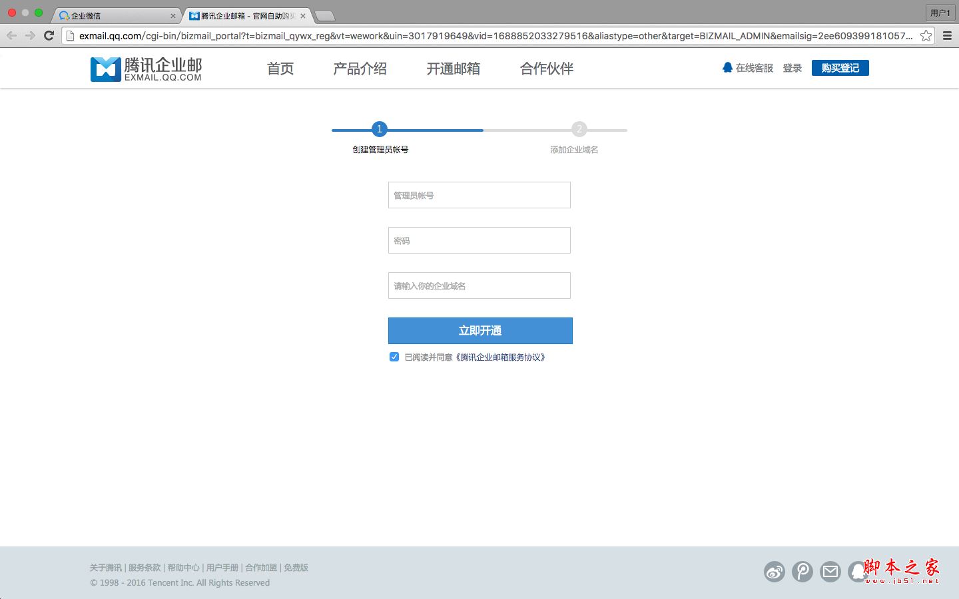Click the bookmark star in the address bar

pos(926,36)
